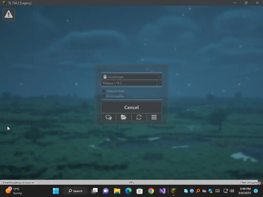The image size is (263, 197).
Task: Open the volume speaker tray icon
Action: pos(232,191)
